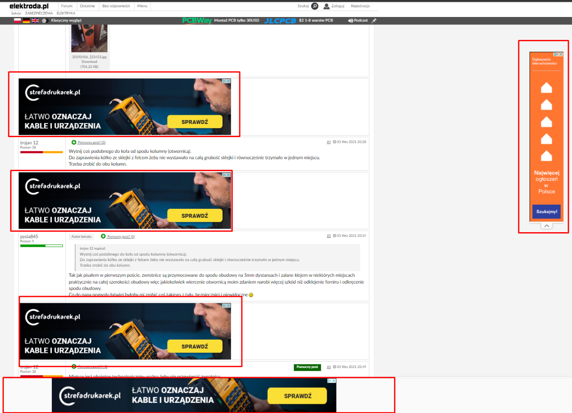Viewport: 572px width, 413px height.
Task: Click SPRAWDŹ in the bottom sticky banner
Action: (x=297, y=396)
